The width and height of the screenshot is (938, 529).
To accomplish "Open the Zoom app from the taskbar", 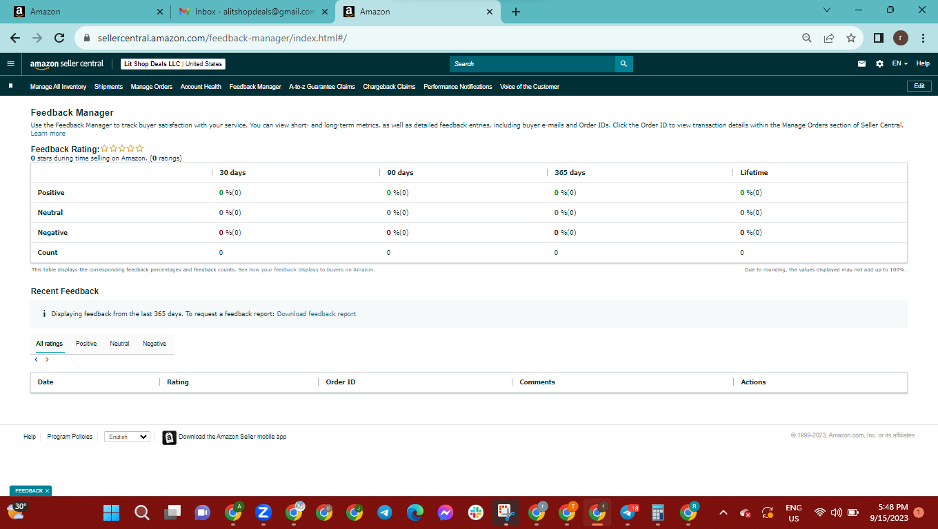I will tap(263, 512).
